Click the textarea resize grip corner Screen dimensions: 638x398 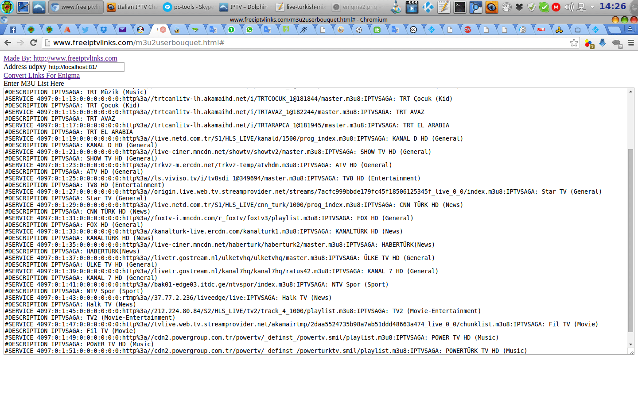[631, 351]
